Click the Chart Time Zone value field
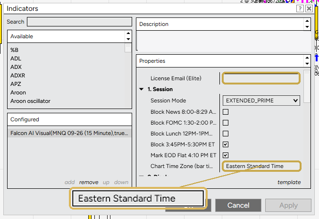Image resolution: width=319 pixels, height=219 pixels. 261,166
